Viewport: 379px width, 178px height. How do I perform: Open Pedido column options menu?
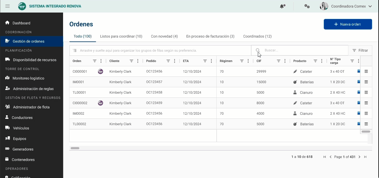tap(175, 61)
